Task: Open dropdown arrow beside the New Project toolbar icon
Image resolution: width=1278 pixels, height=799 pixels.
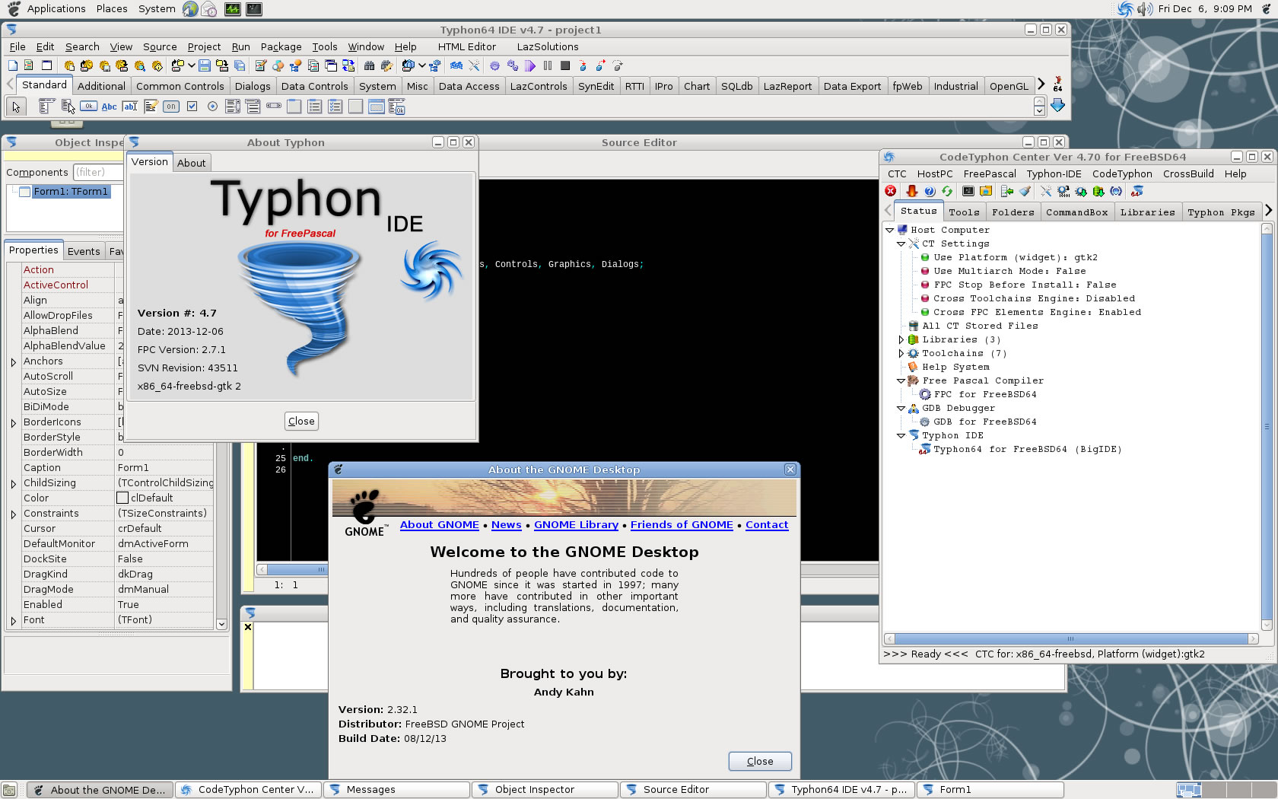Action: point(192,66)
